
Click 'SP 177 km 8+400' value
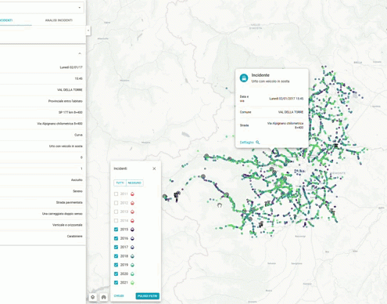click(x=70, y=112)
